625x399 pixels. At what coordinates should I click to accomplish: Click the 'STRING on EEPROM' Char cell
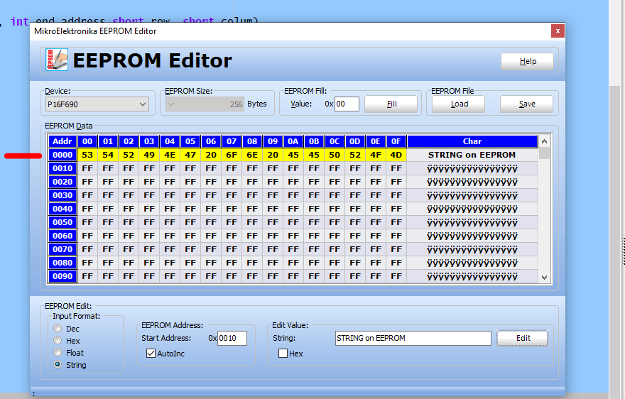[472, 155]
